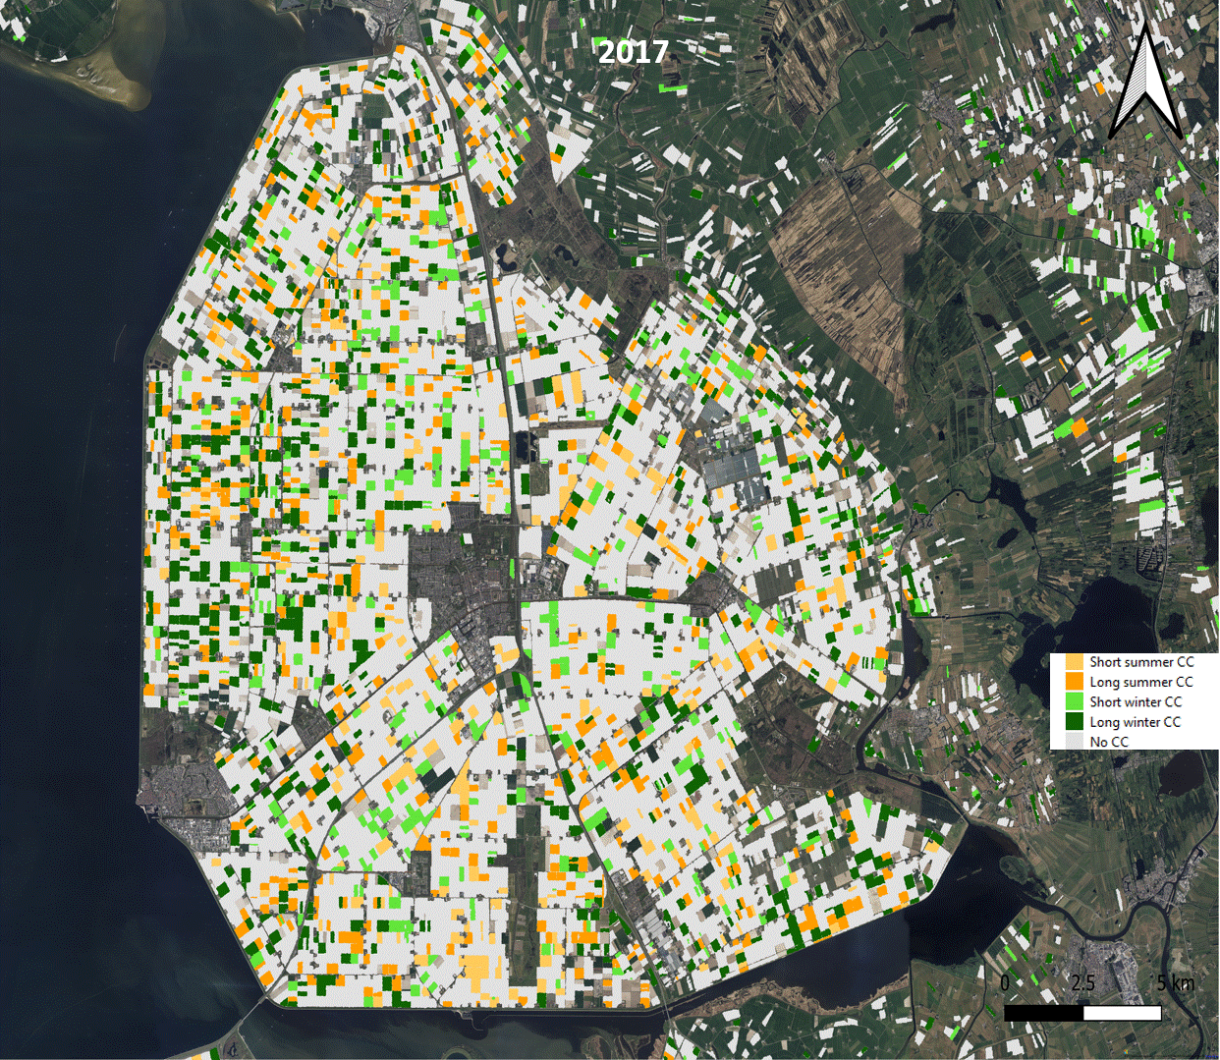1220x1060 pixels.
Task: Click the 'No CC' legend label
Action: point(1109,742)
